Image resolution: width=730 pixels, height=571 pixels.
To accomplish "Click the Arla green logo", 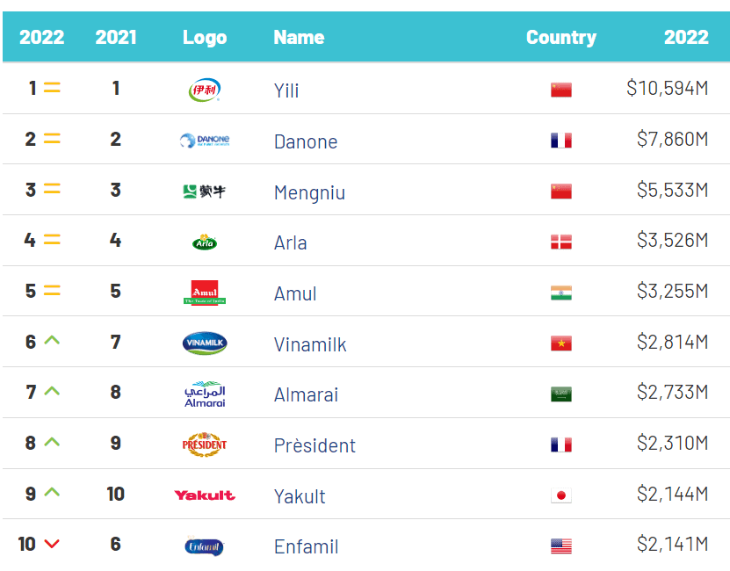I will [205, 242].
